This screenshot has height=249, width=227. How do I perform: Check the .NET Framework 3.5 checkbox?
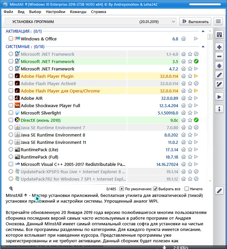[11, 61]
